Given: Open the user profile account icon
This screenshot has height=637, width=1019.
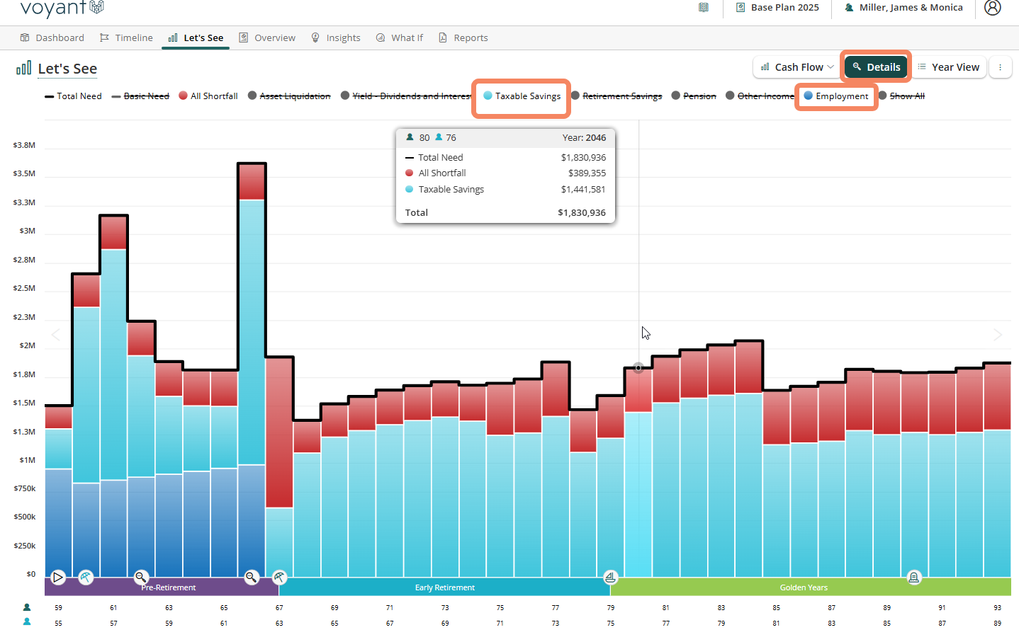Looking at the screenshot, I should point(993,8).
